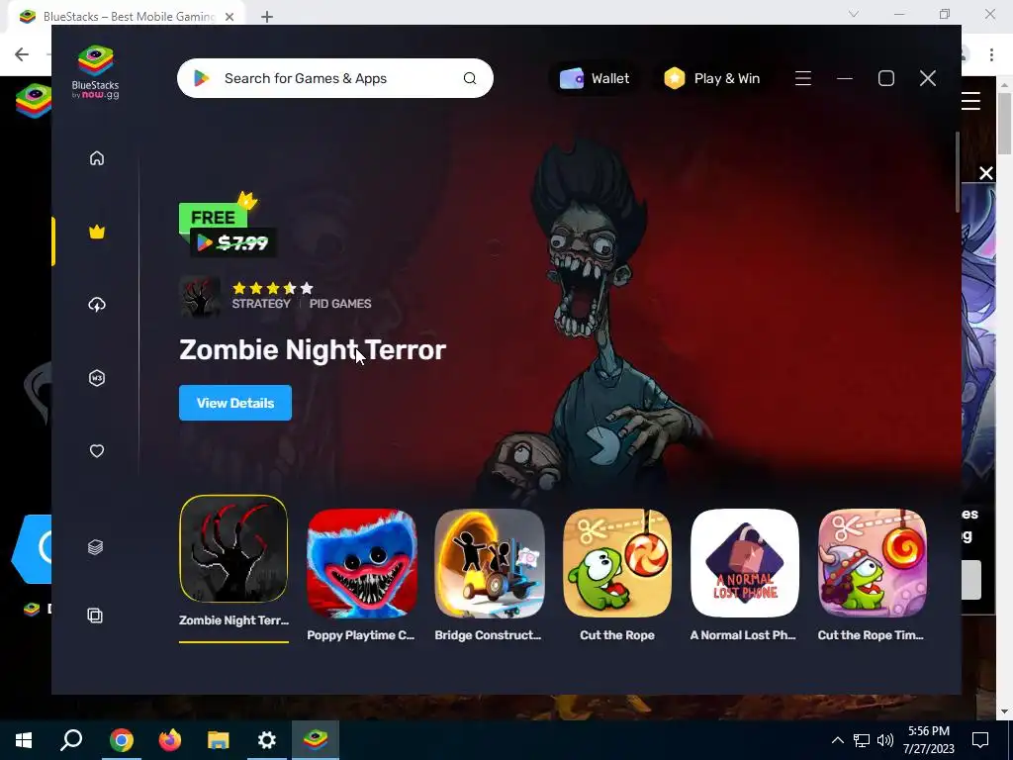The width and height of the screenshot is (1013, 760).
Task: Click the BlueStacks by now.gg logo
Action: (x=96, y=71)
